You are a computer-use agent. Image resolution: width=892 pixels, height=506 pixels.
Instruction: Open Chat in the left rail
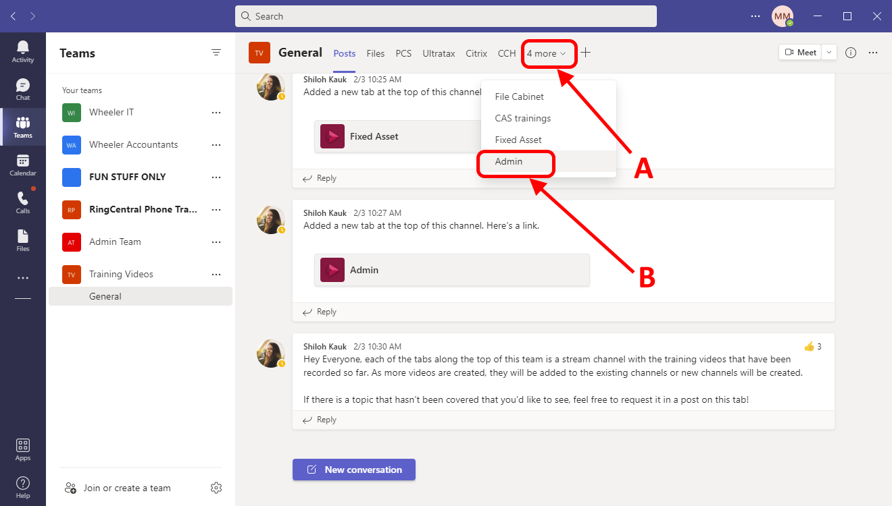[23, 89]
